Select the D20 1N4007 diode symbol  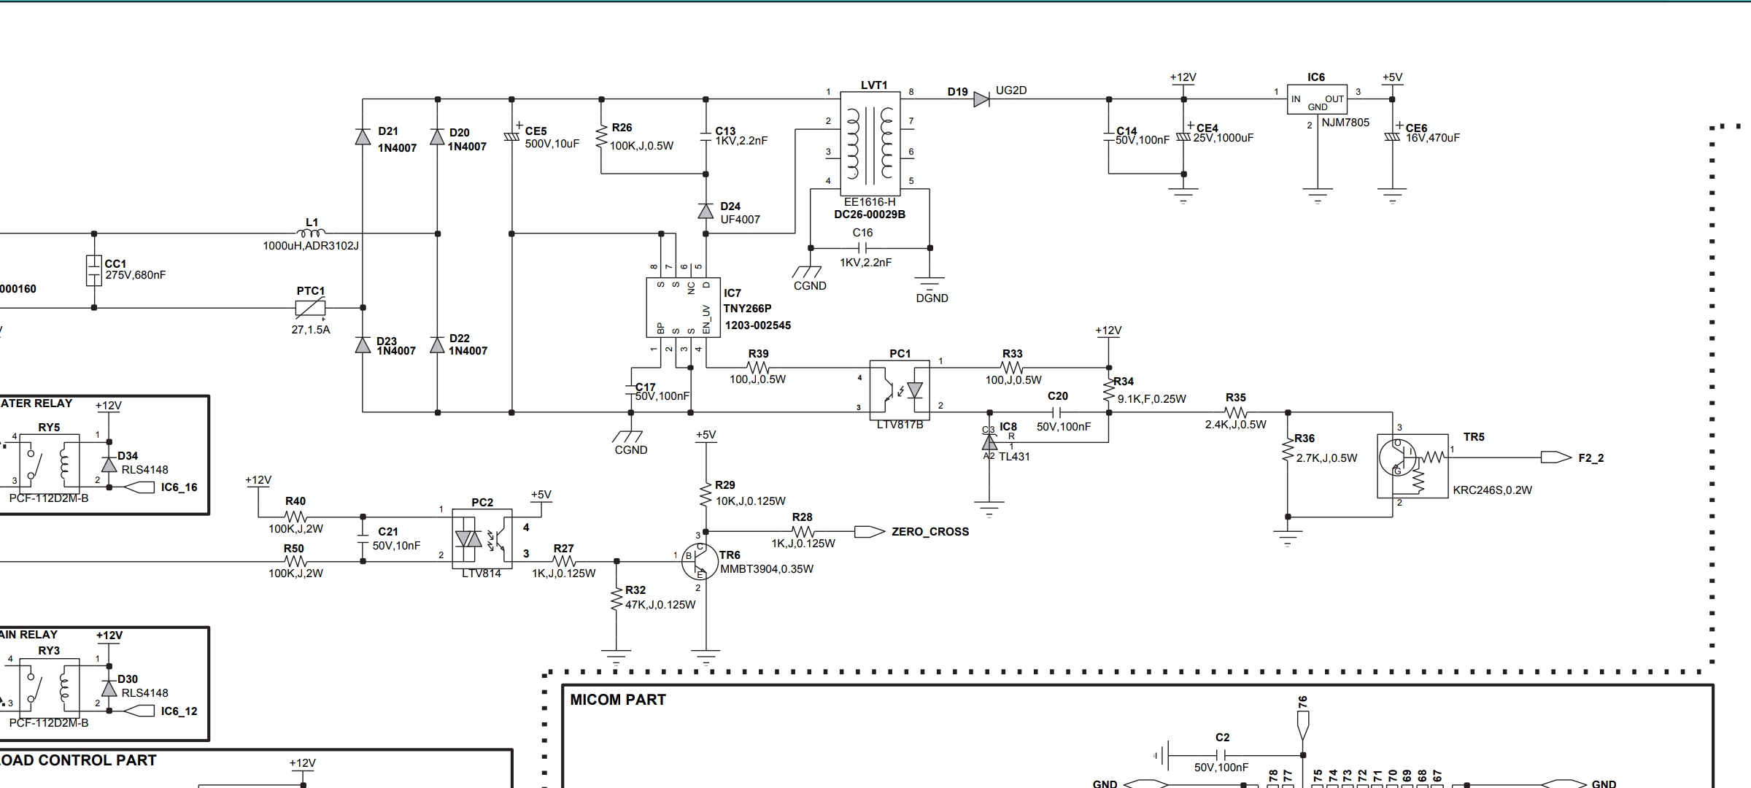click(x=437, y=136)
